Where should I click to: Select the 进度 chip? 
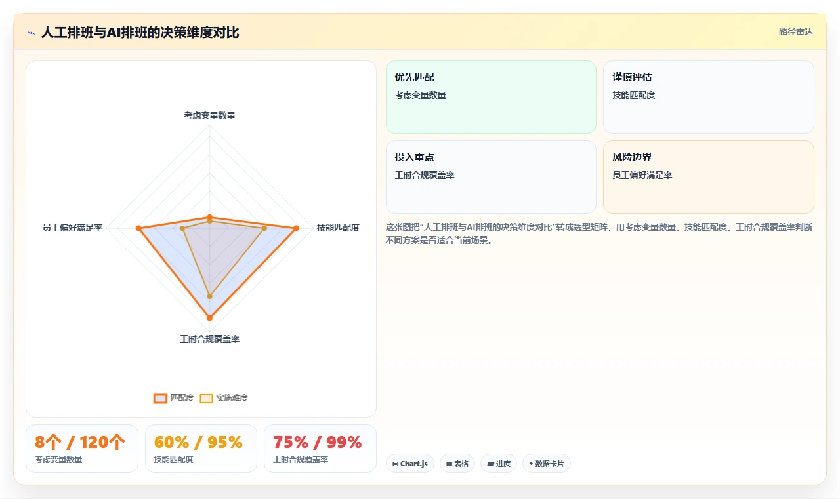(x=499, y=464)
